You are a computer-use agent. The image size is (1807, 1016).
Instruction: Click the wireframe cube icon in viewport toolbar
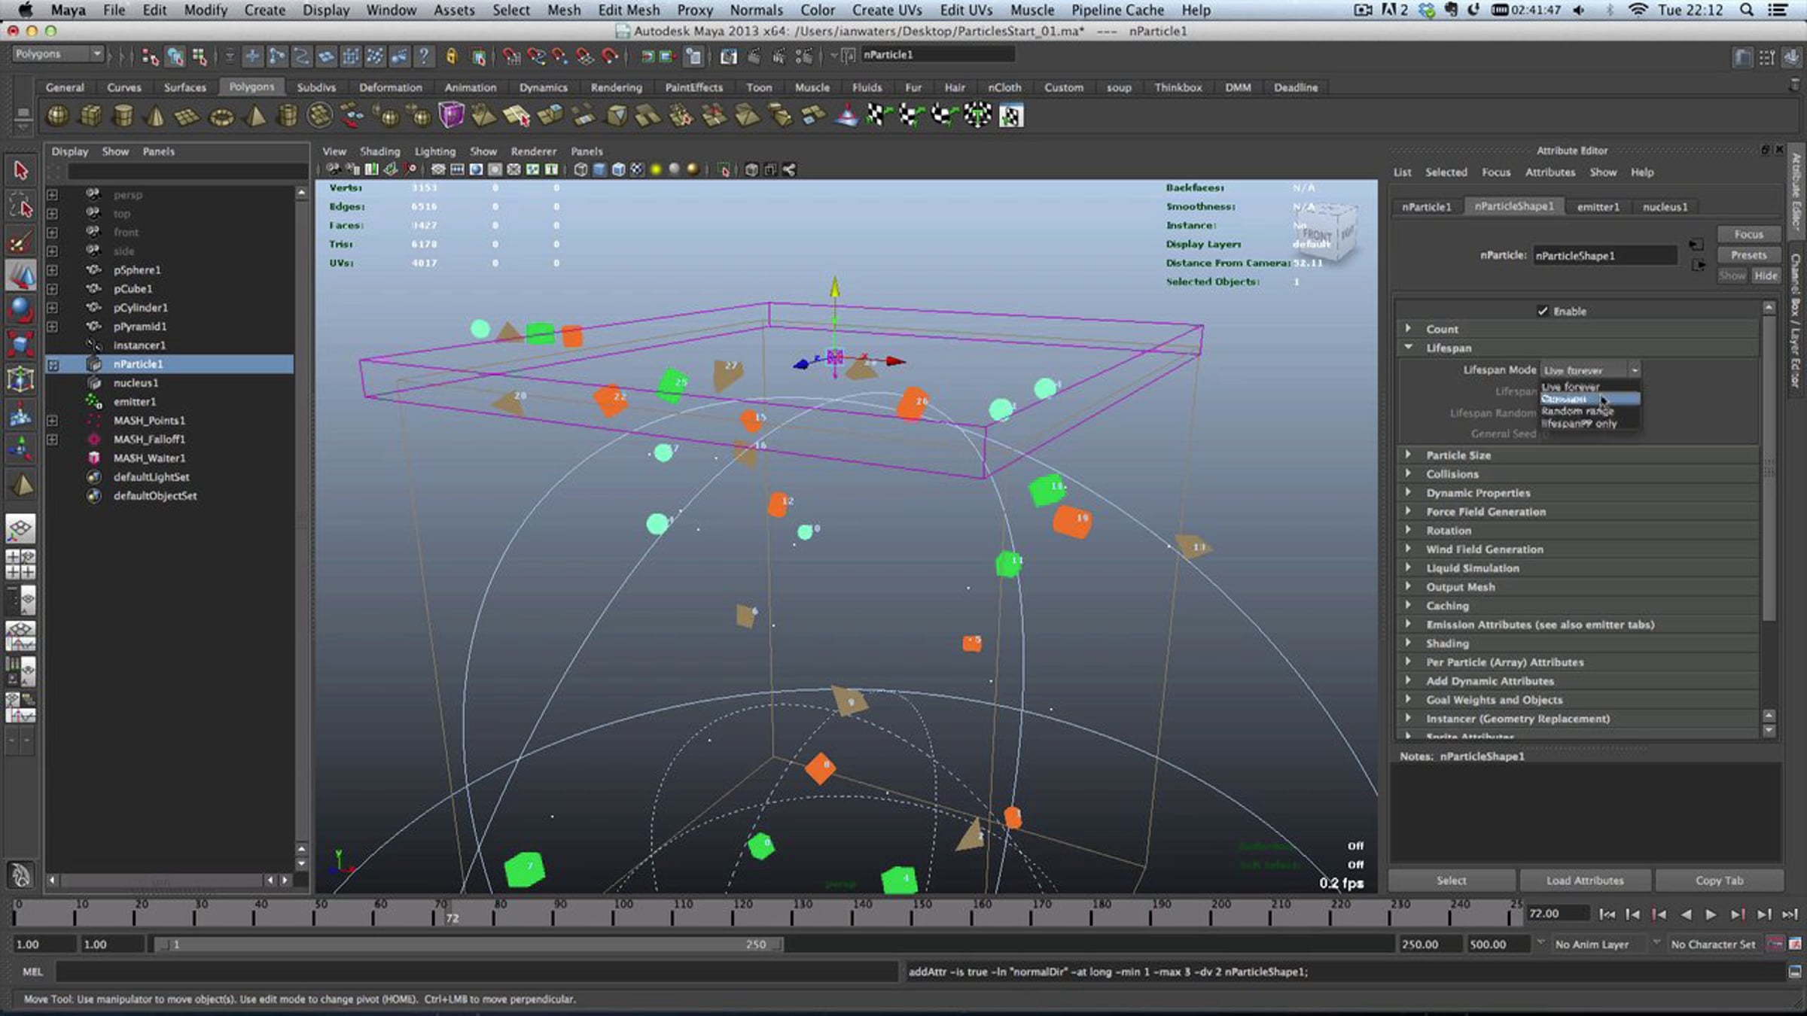(x=580, y=169)
